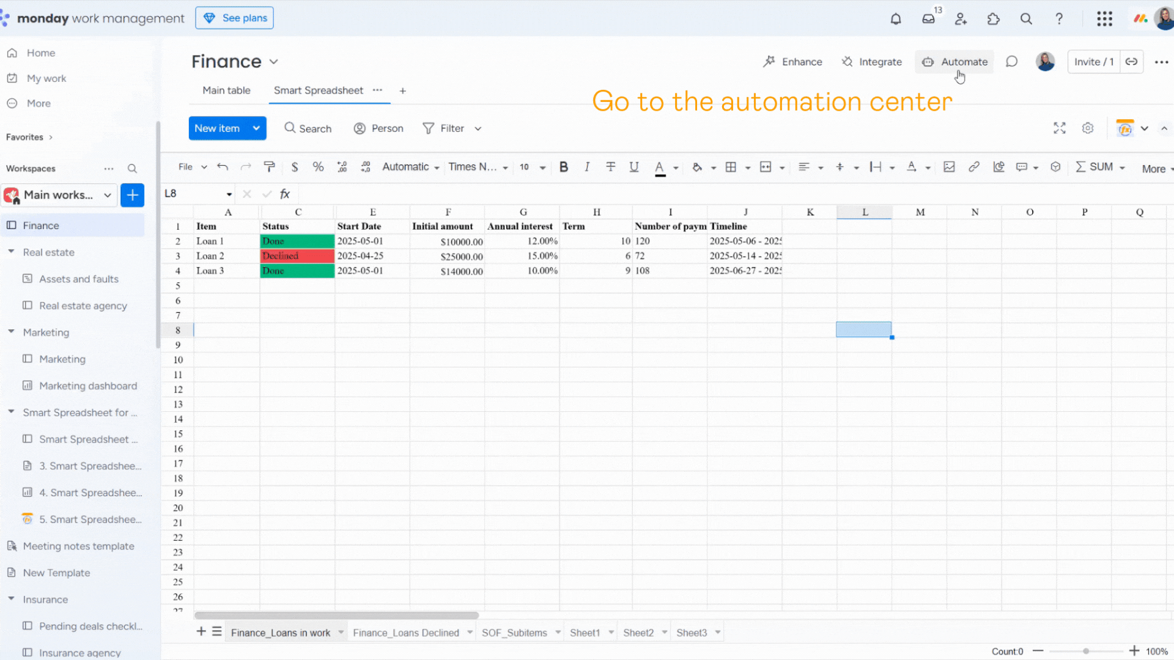Open the font size dropdown
This screenshot has height=660, width=1174.
(x=542, y=167)
